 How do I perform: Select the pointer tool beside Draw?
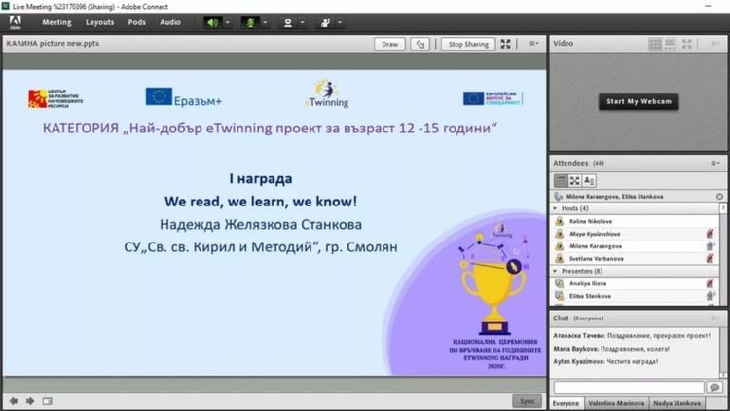click(420, 44)
